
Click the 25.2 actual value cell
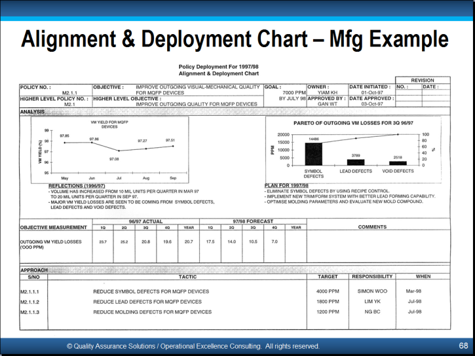click(x=124, y=241)
